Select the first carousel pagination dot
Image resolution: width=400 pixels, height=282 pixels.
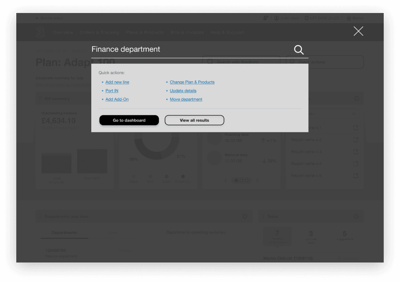(236, 180)
